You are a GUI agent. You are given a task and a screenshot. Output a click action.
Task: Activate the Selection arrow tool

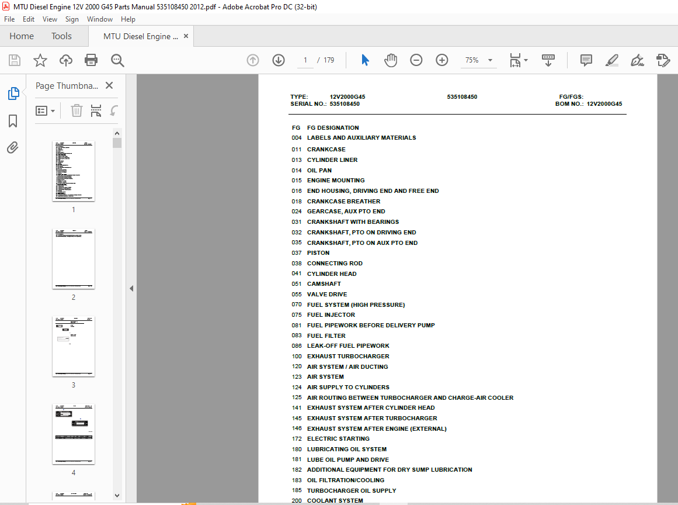(x=365, y=60)
